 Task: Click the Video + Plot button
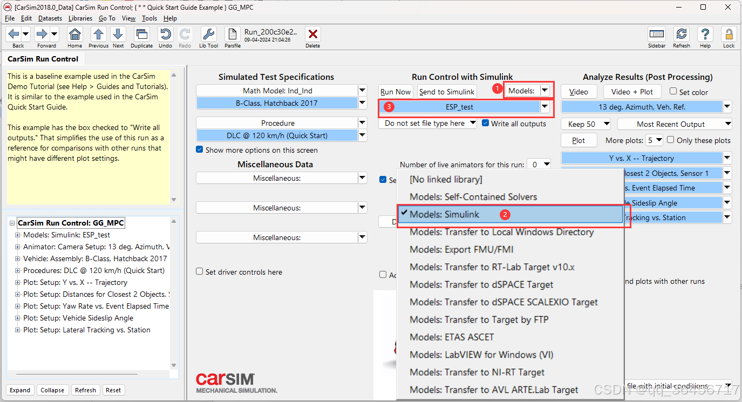(x=632, y=92)
